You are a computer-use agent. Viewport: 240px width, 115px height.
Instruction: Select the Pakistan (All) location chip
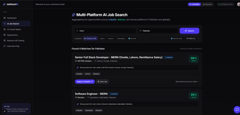(x=90, y=39)
